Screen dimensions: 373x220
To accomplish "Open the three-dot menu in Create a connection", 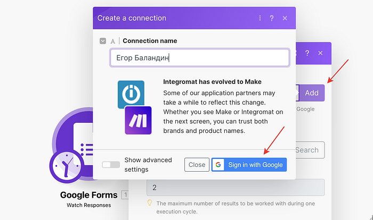I will pos(260,18).
